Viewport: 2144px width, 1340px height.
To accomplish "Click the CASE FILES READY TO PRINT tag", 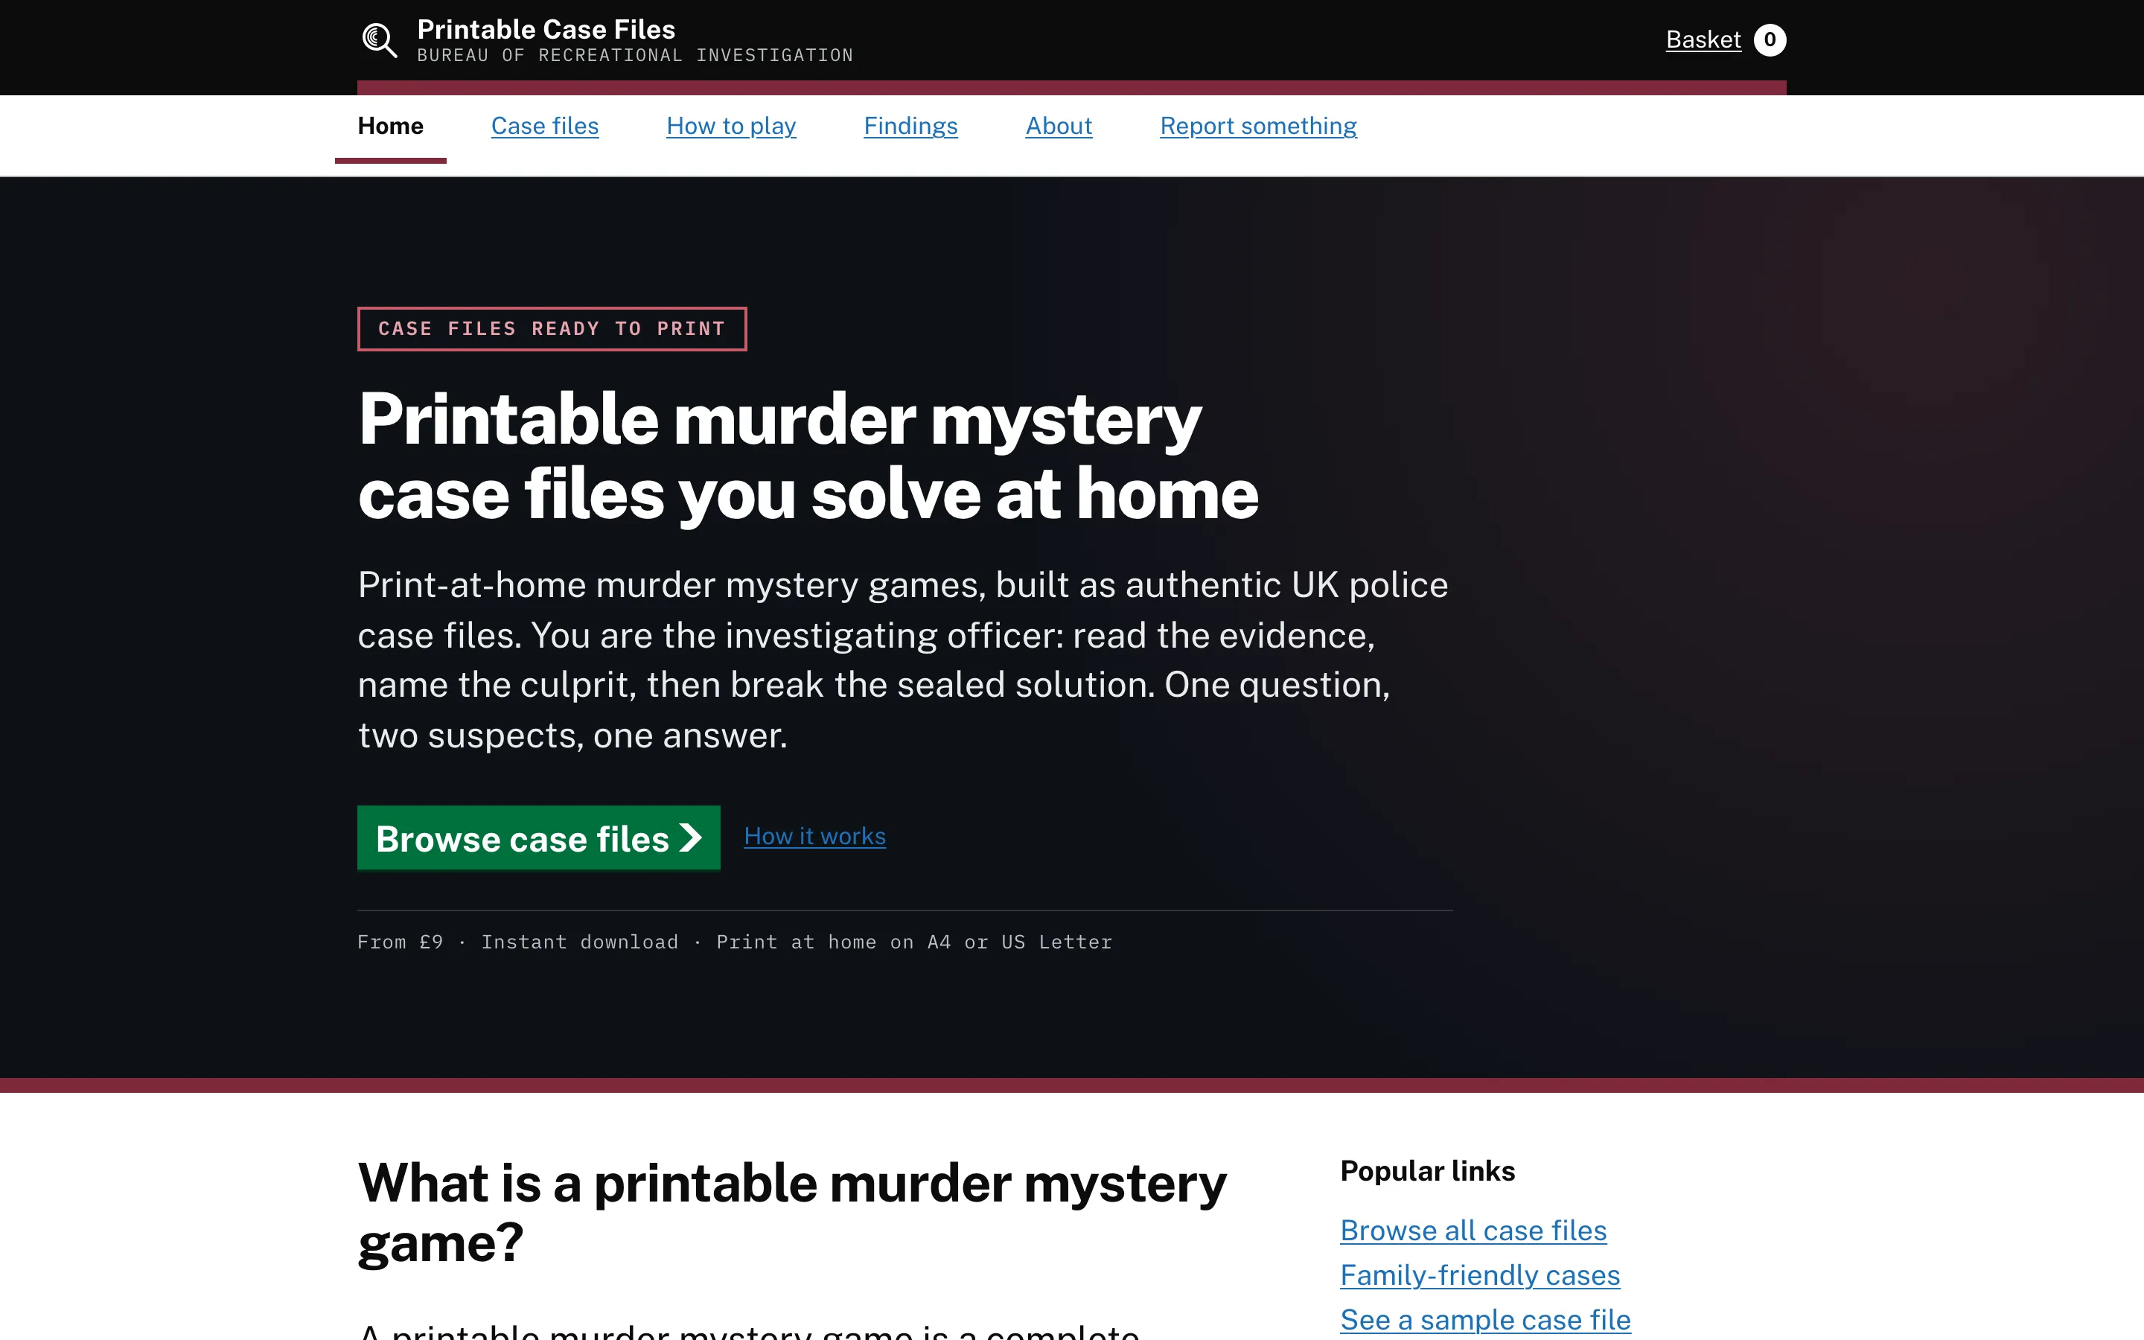I will point(552,329).
